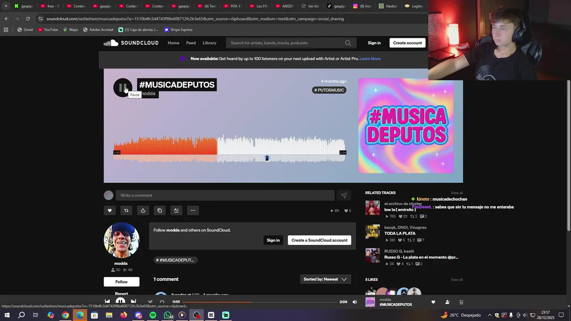Click into the Write a comment field

[x=225, y=195]
